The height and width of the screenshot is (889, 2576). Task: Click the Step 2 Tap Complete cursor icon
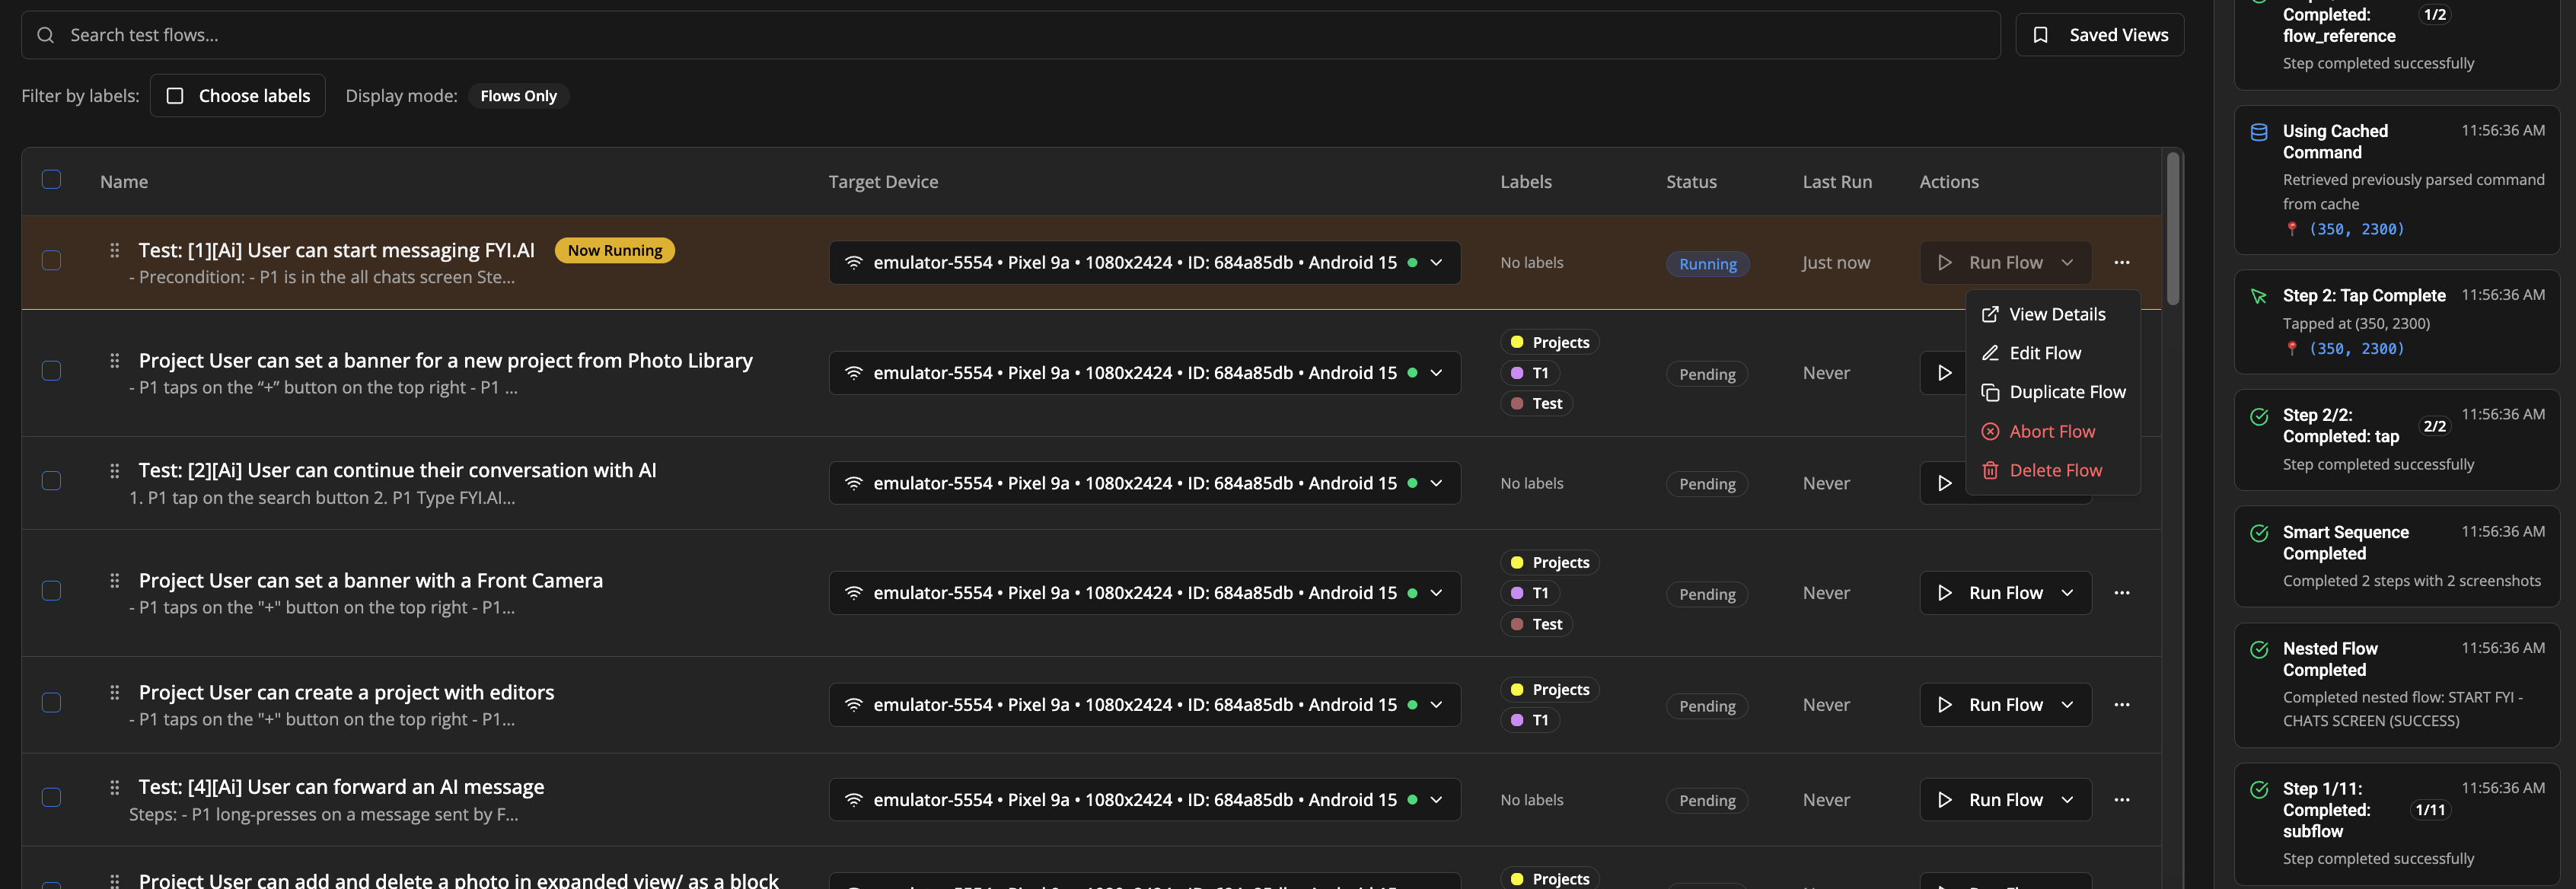point(2259,296)
